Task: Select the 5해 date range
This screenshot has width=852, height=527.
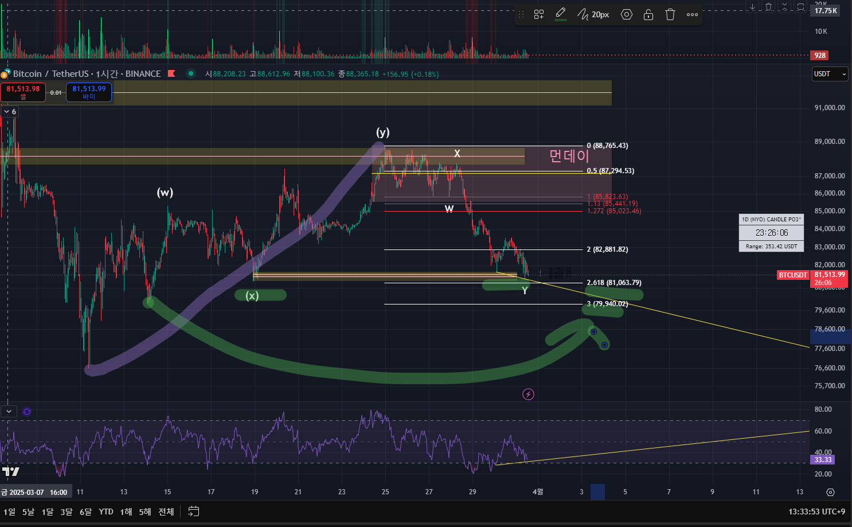Action: point(145,512)
